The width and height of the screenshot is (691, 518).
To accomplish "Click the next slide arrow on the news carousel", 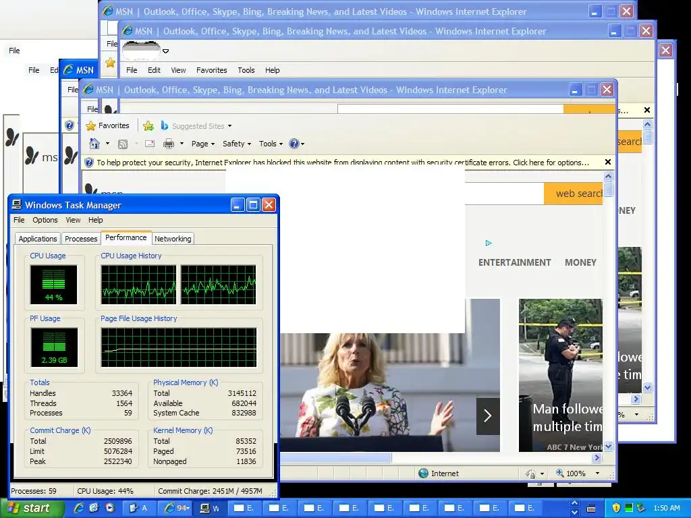I will (x=488, y=415).
